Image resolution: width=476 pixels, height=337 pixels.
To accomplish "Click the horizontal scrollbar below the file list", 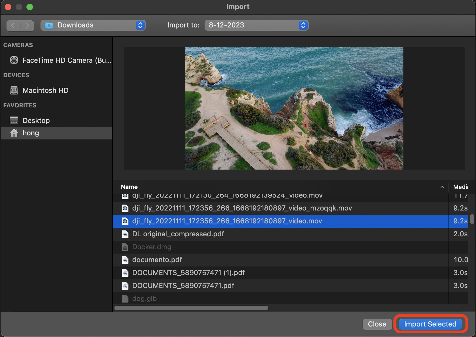I will (x=191, y=308).
